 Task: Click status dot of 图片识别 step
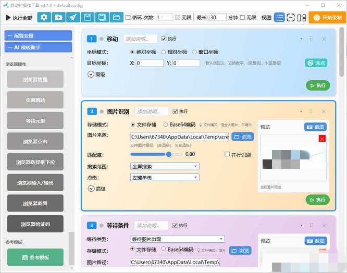102,111
